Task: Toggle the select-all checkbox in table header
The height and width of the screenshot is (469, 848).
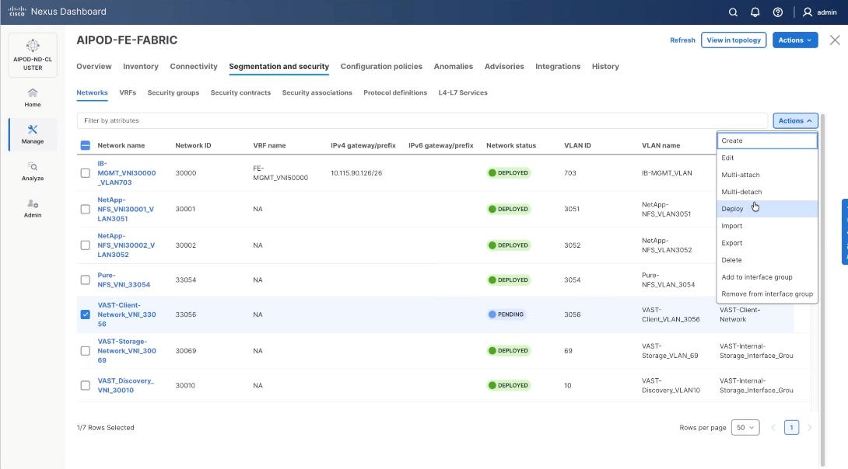Action: click(86, 145)
